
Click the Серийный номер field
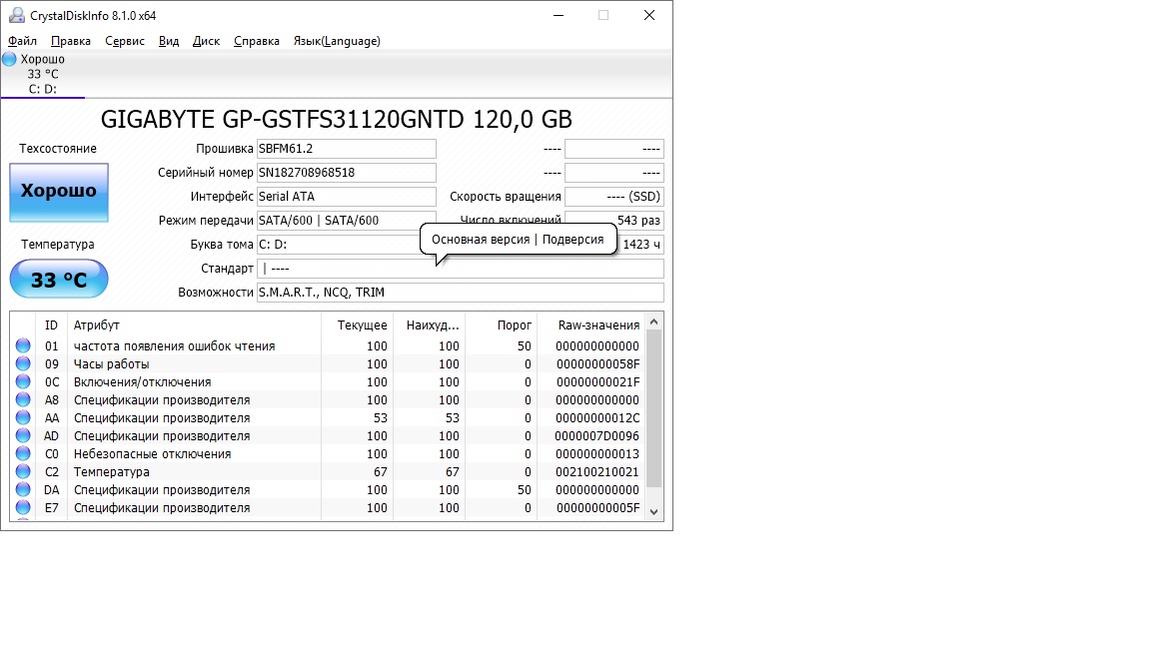click(346, 173)
